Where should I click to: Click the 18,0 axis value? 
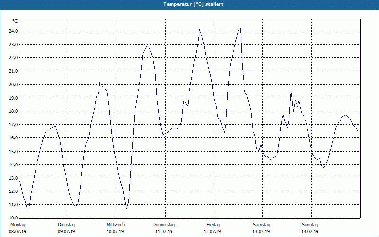coord(13,111)
